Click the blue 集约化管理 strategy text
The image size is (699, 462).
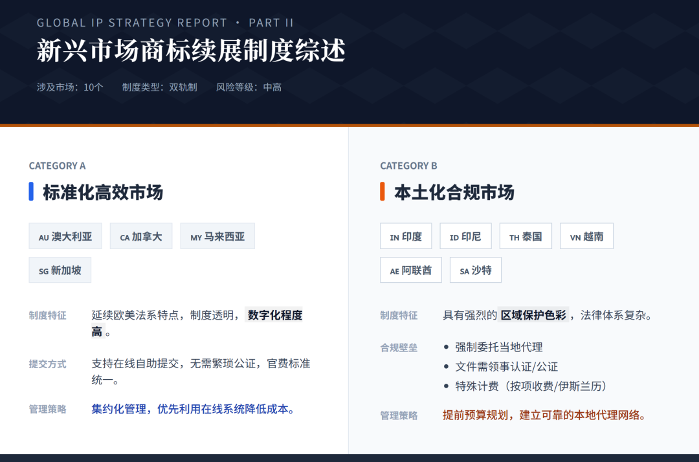tap(118, 409)
